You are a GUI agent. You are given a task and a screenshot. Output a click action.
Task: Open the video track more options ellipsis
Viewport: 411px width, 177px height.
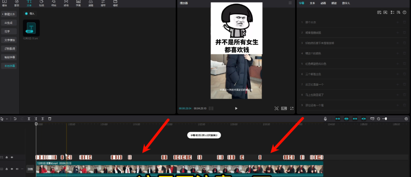click(x=22, y=169)
